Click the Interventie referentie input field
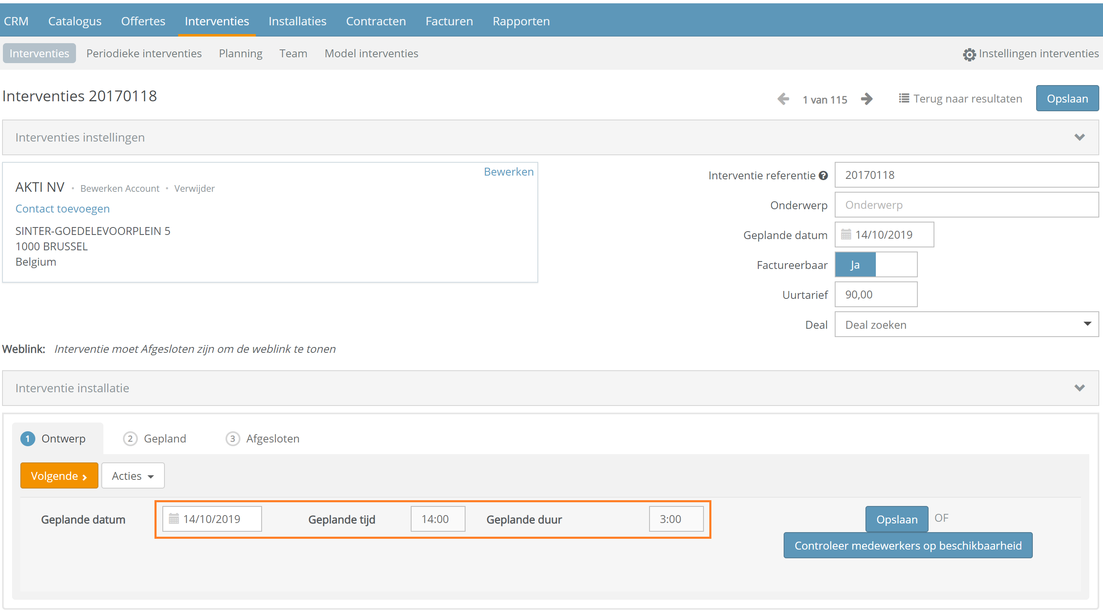The width and height of the screenshot is (1103, 611). (x=966, y=175)
